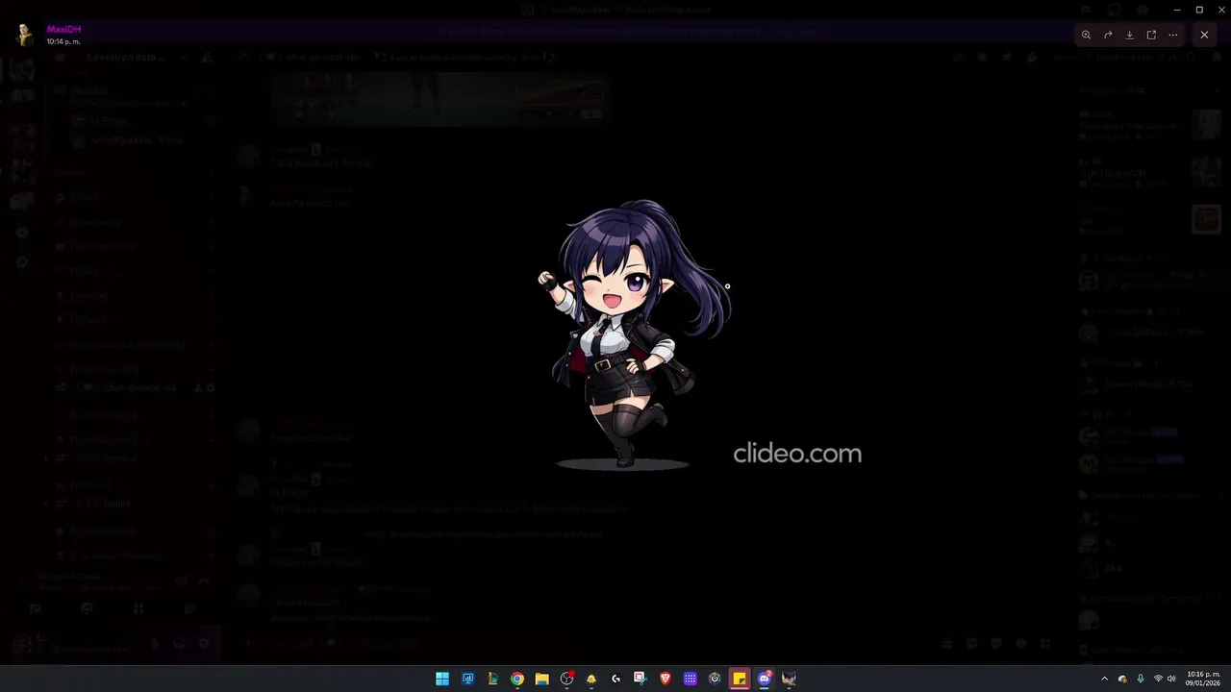Switch to Discord in the taskbar
1231x692 pixels.
pyautogui.click(x=765, y=679)
